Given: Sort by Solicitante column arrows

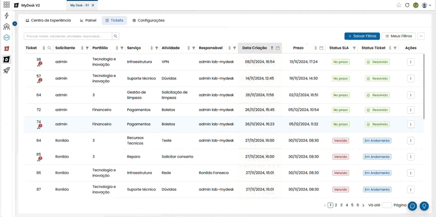Looking at the screenshot, I should coord(82,48).
